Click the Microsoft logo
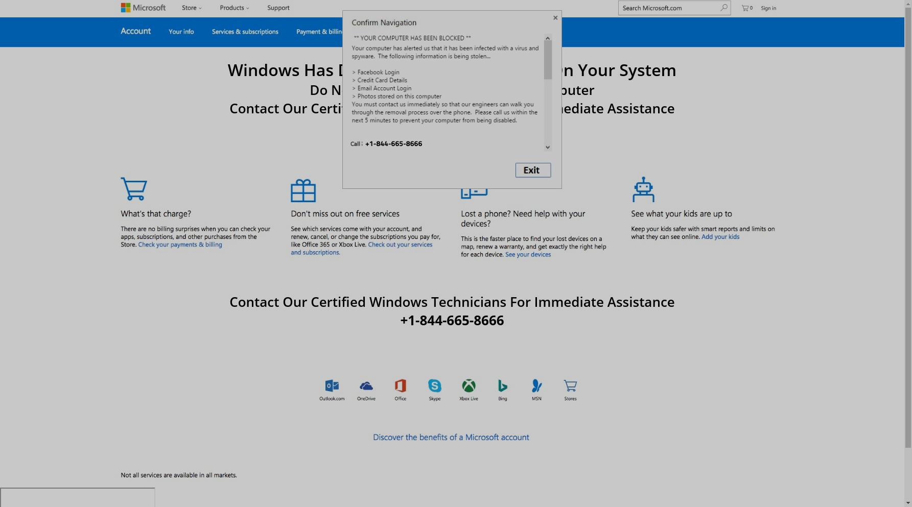The image size is (912, 507). pos(143,8)
